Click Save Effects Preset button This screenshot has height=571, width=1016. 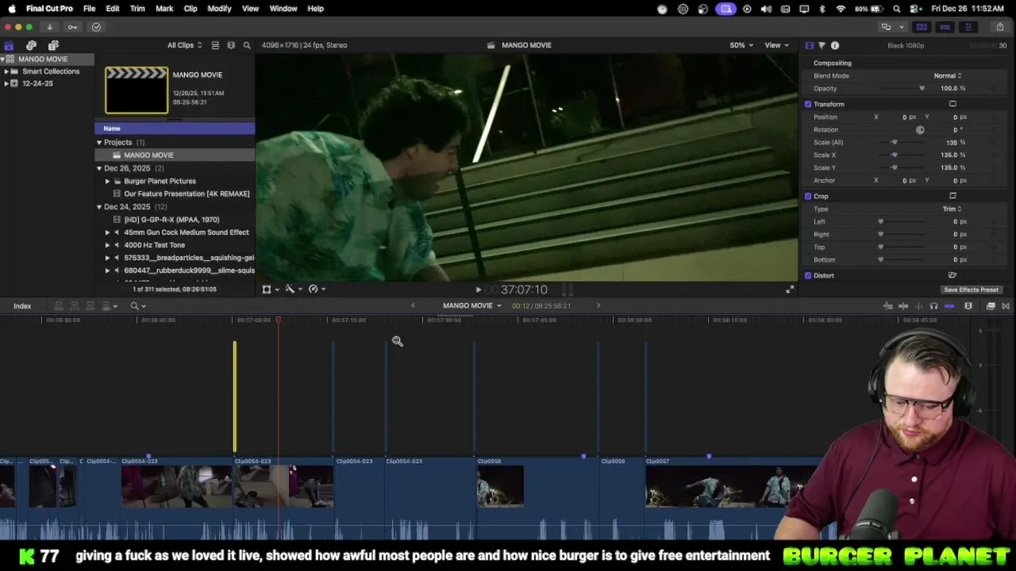pos(971,289)
